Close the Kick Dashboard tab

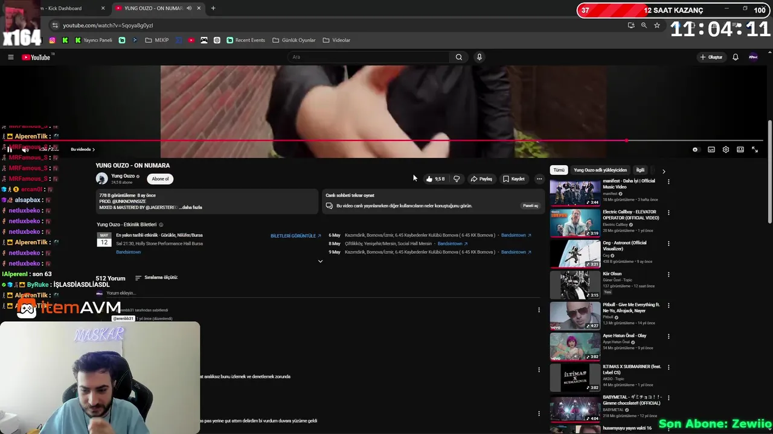(x=103, y=8)
